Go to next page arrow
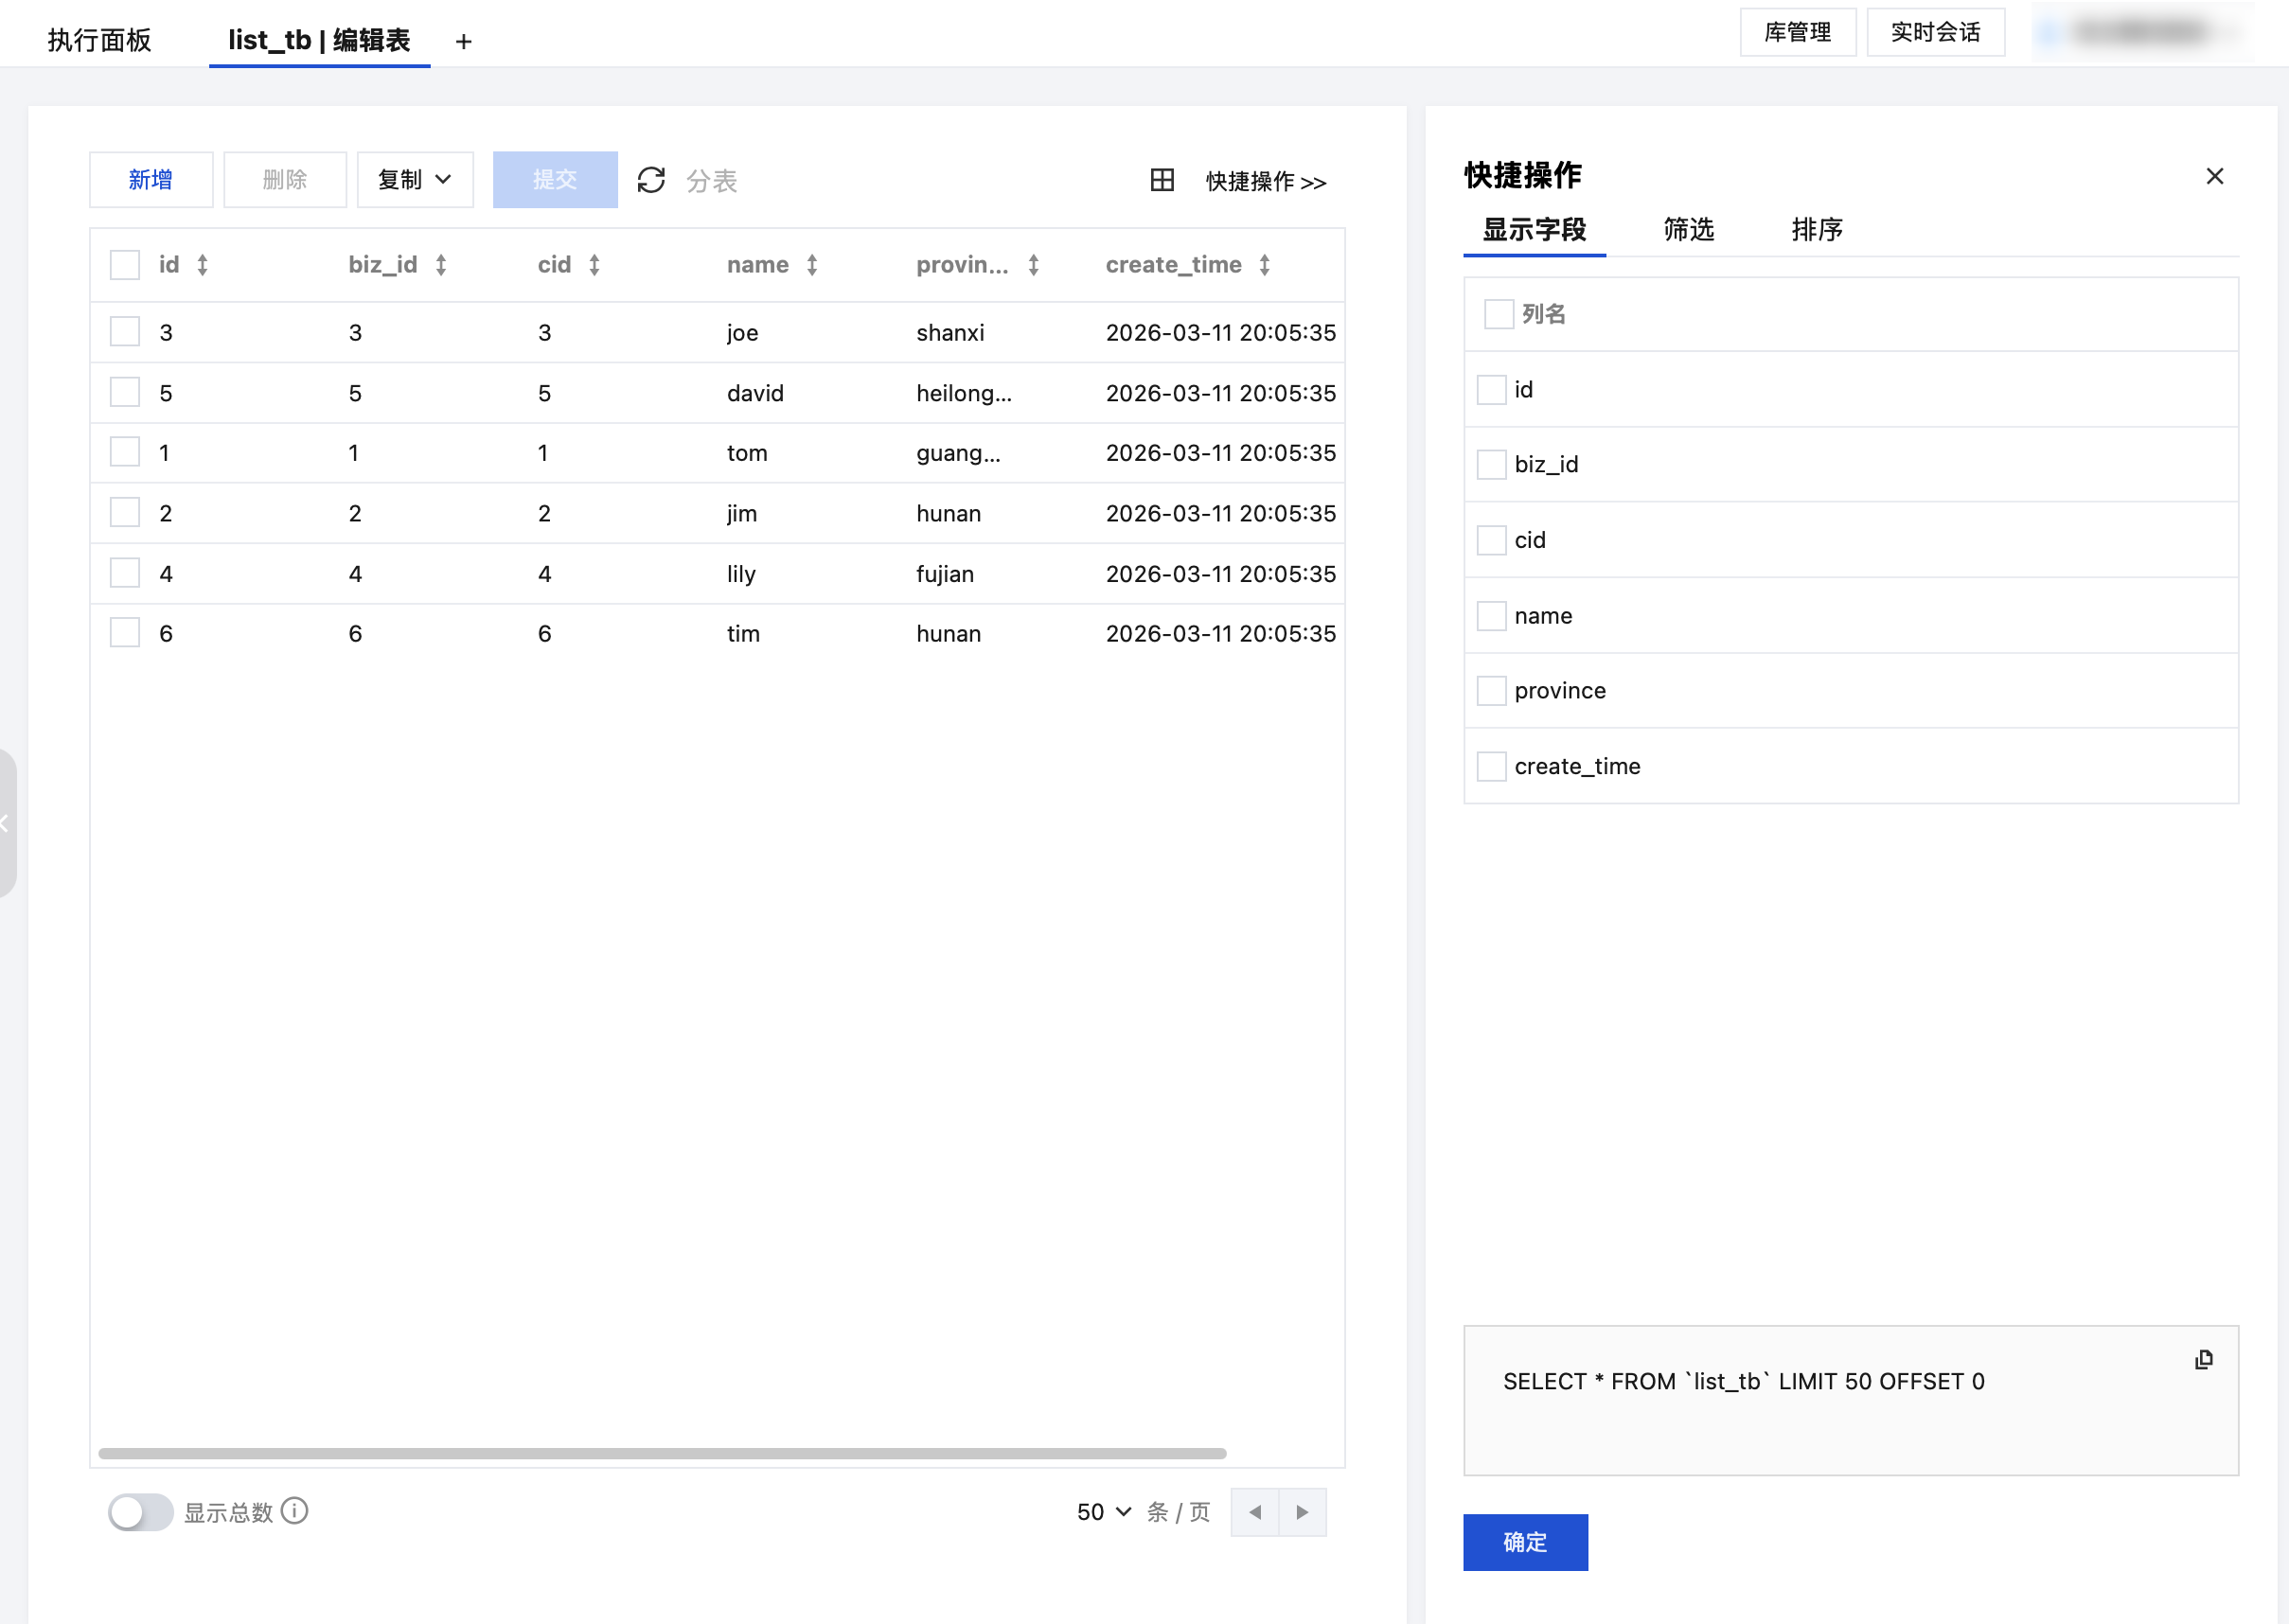 click(x=1302, y=1512)
